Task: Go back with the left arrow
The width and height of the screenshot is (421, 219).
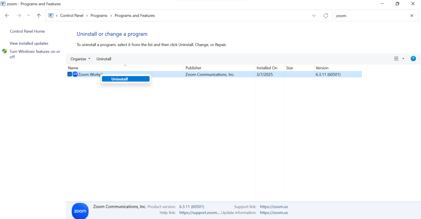Action: click(x=7, y=16)
